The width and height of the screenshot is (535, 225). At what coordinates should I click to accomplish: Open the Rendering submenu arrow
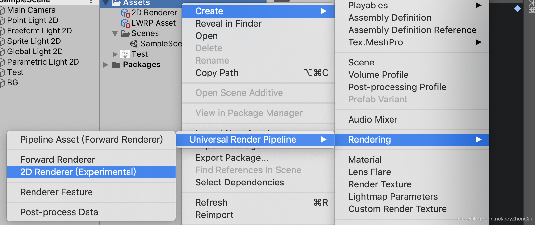pos(478,139)
